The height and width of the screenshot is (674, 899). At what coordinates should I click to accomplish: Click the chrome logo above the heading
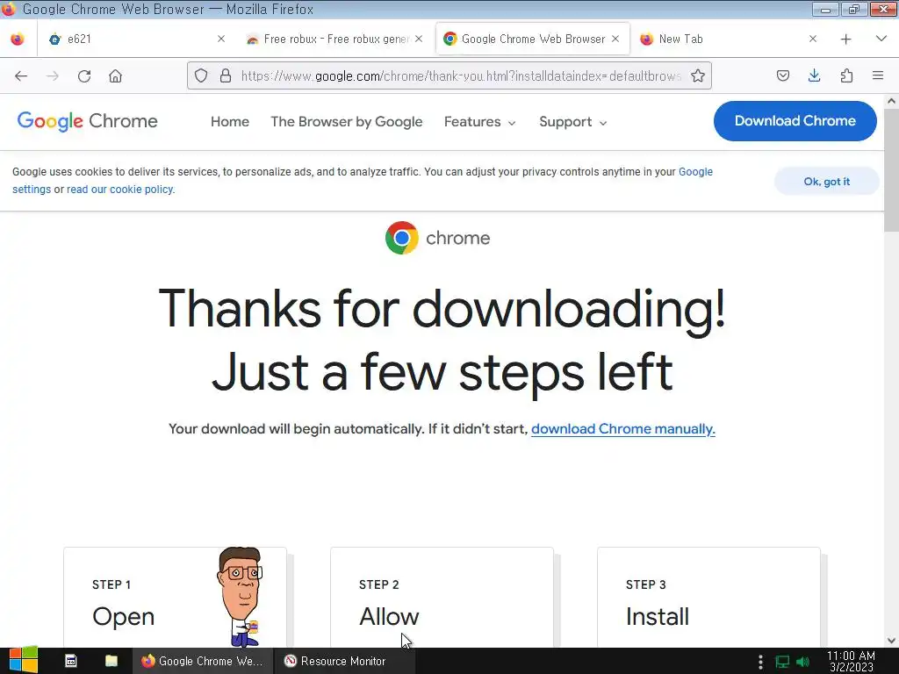click(437, 238)
